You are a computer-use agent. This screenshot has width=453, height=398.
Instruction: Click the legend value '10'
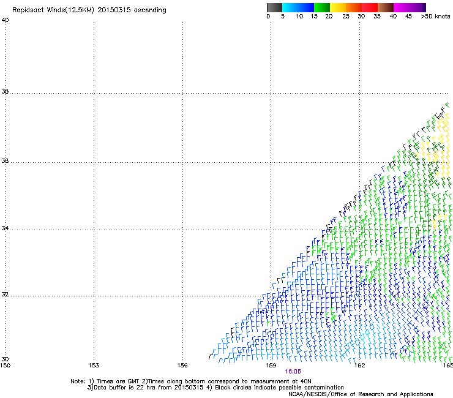(x=299, y=17)
